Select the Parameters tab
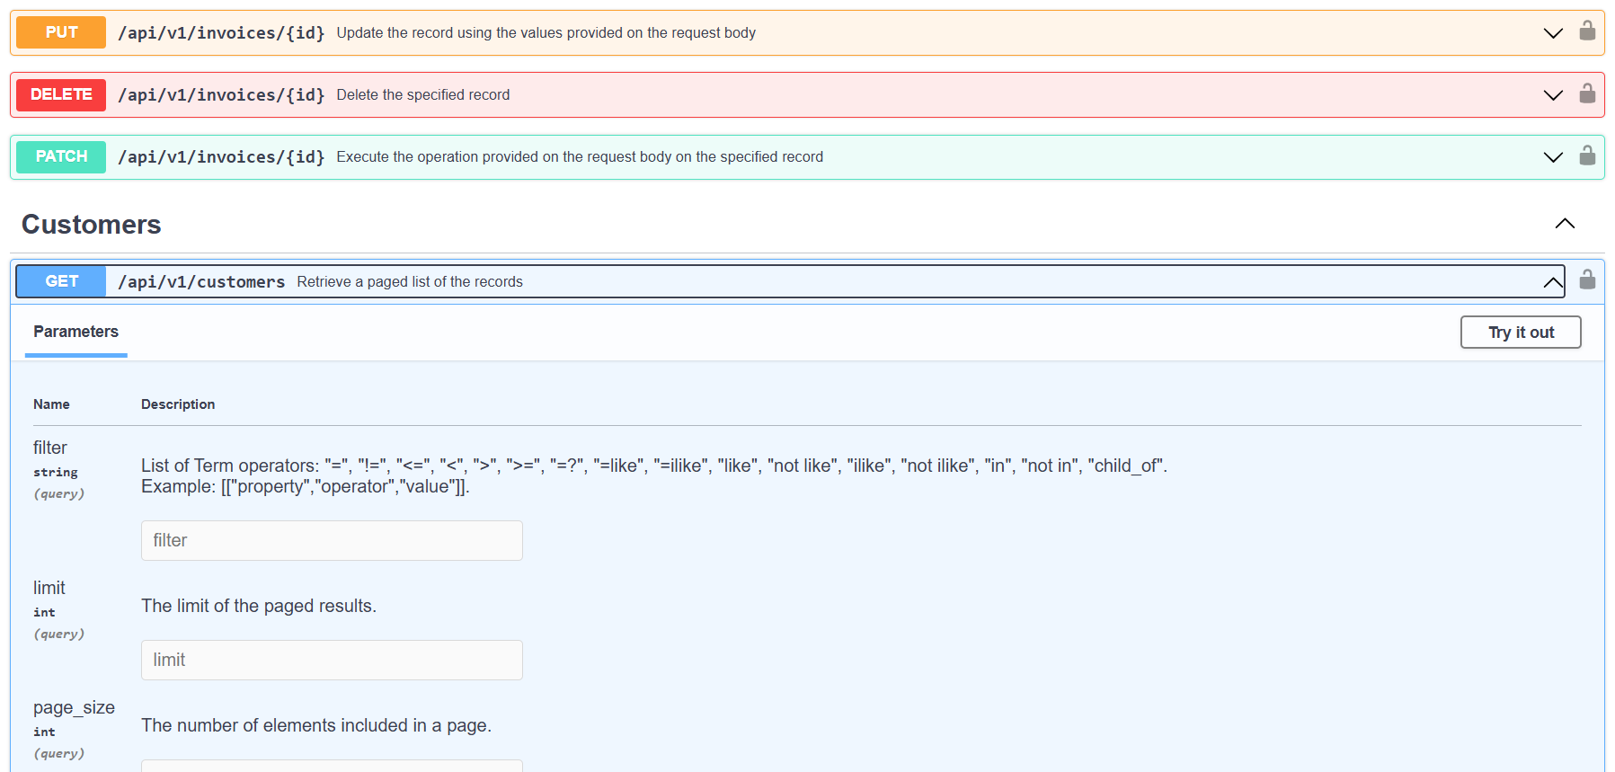This screenshot has height=772, width=1615. [x=75, y=332]
